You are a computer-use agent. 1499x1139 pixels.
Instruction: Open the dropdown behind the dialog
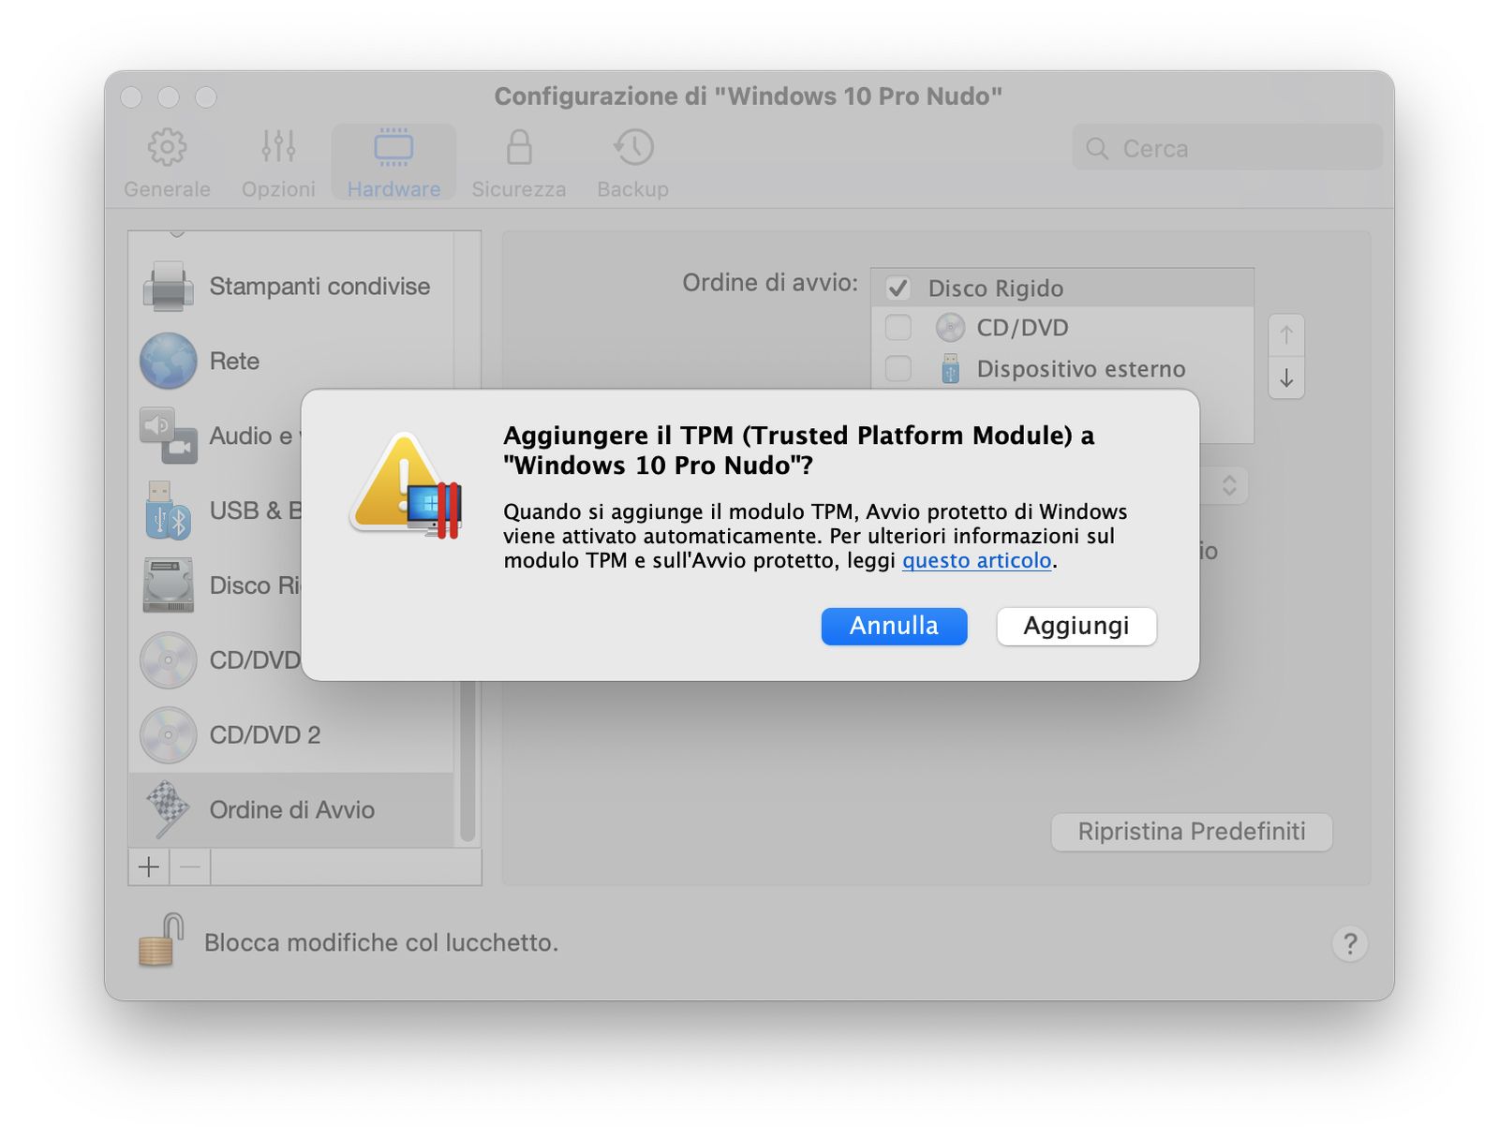(x=1228, y=486)
